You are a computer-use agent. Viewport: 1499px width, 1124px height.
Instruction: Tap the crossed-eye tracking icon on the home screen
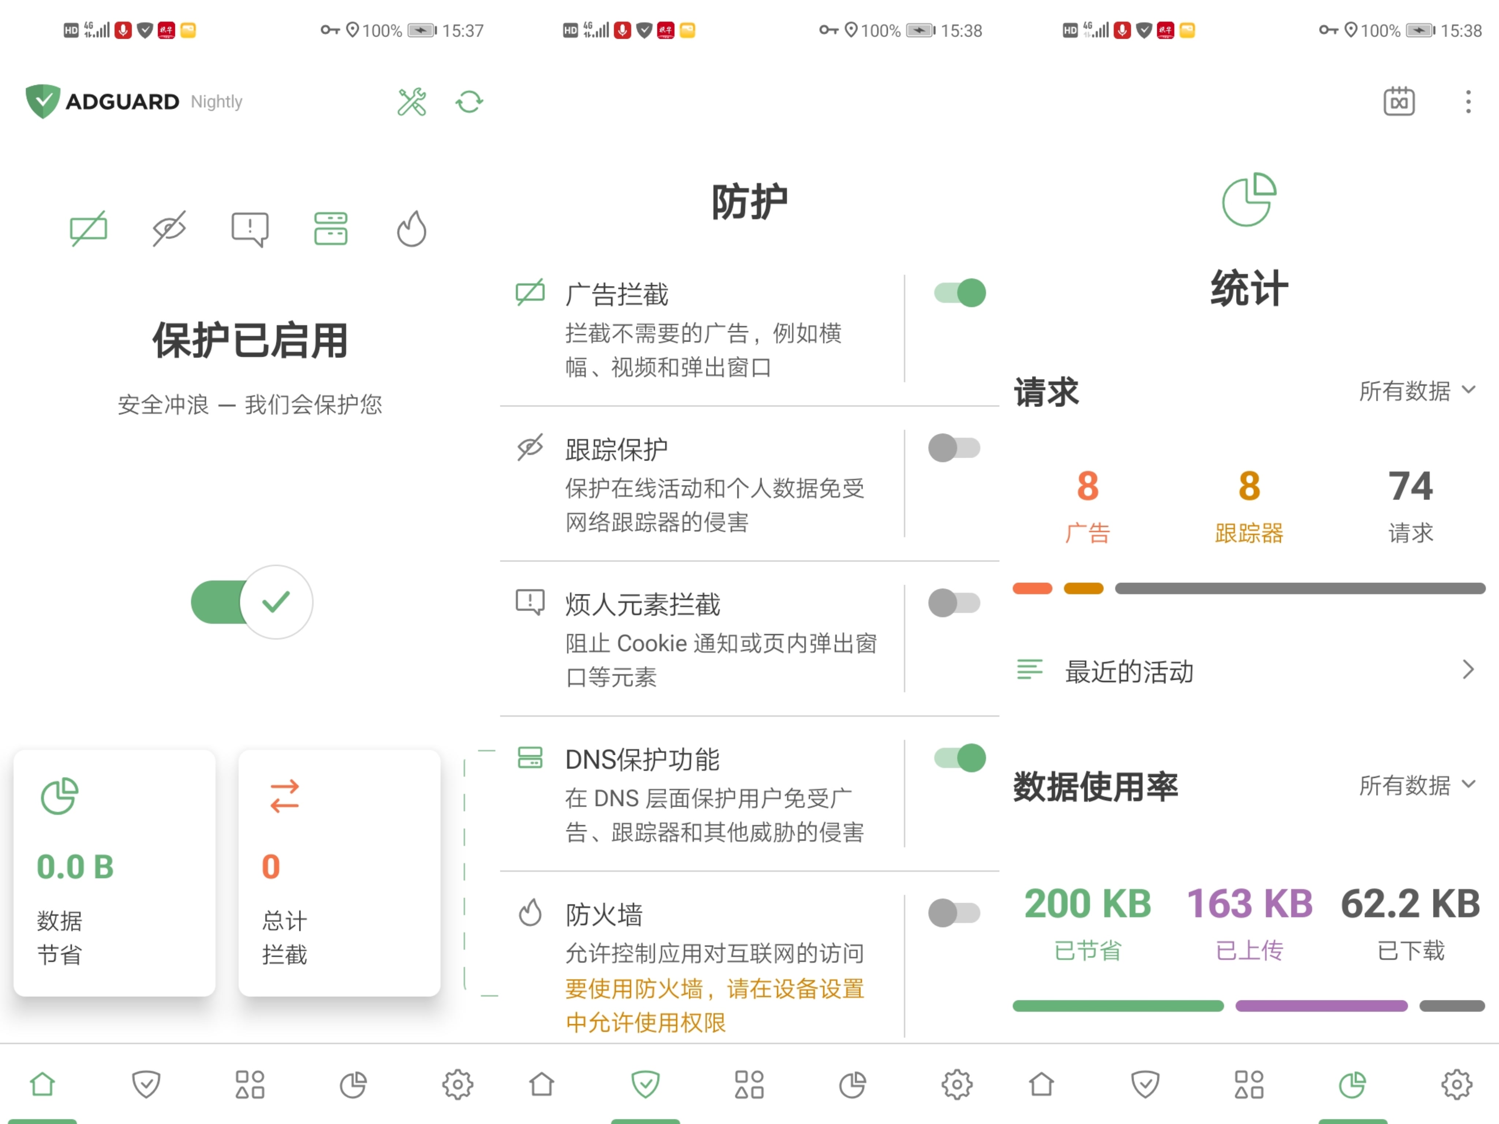point(169,228)
